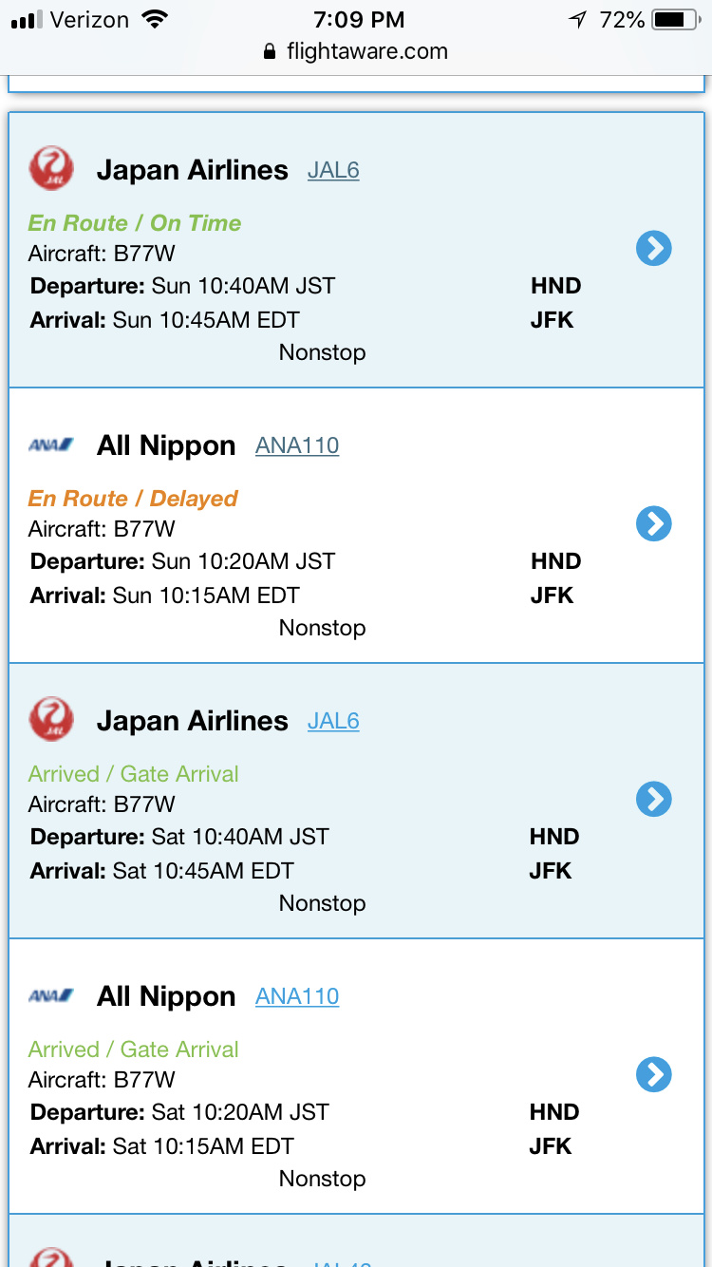Viewport: 712px width, 1267px height.
Task: Tap the Wi-Fi icon in status bar
Action: pyautogui.click(x=153, y=20)
